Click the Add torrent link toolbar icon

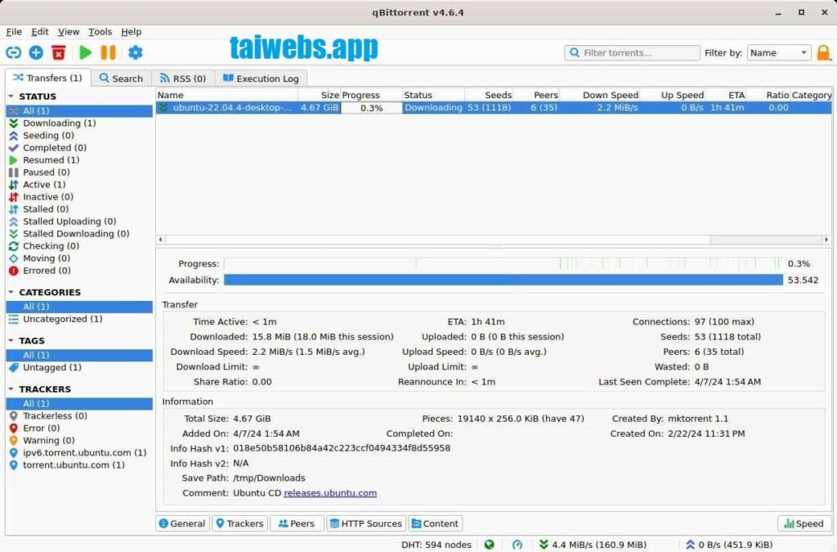(13, 52)
